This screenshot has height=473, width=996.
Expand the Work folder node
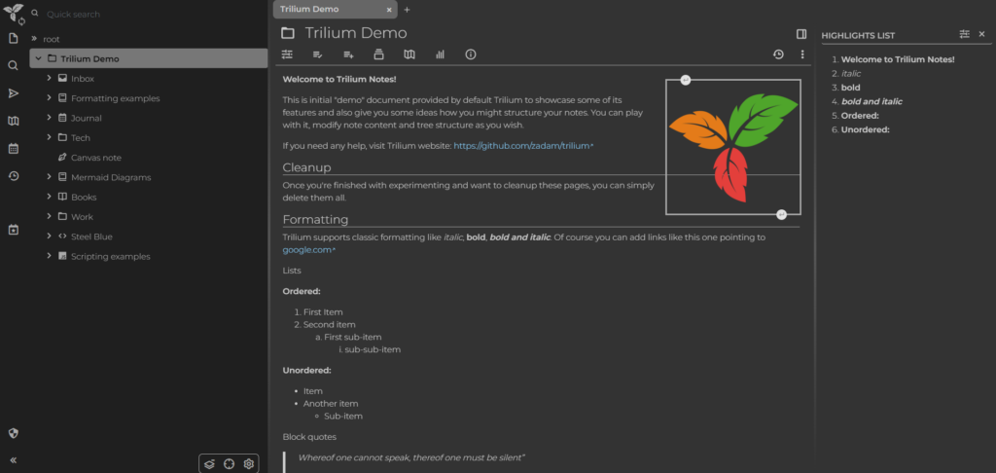[x=49, y=216]
